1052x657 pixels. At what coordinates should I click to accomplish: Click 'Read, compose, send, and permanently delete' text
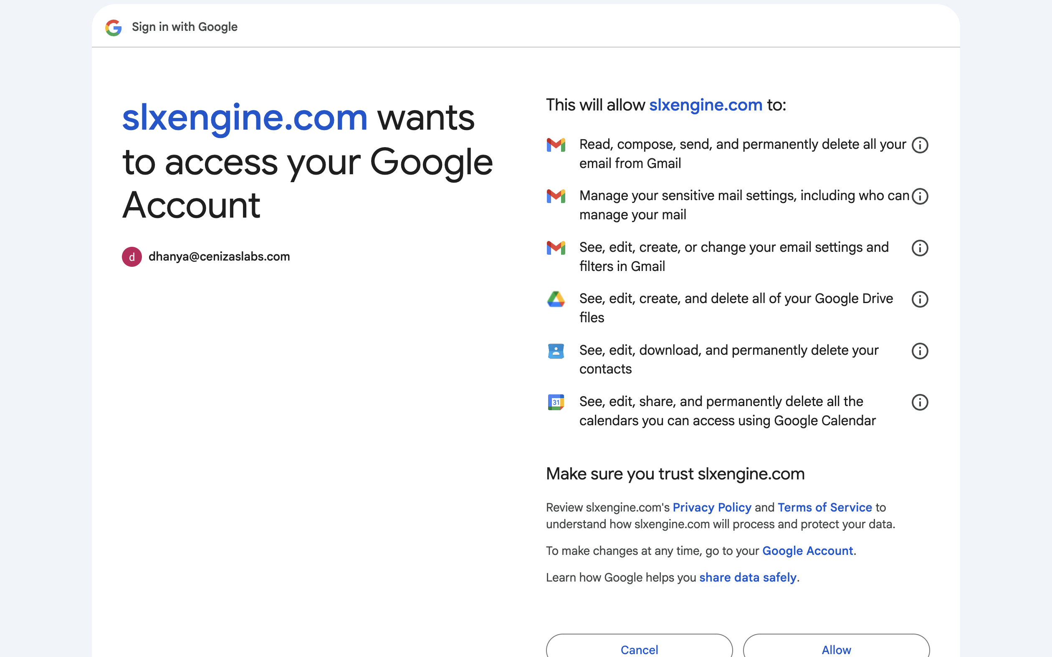coord(743,154)
